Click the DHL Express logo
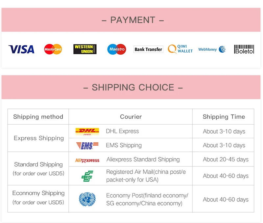Image resolution: width=263 pixels, height=223 pixels. point(87,131)
